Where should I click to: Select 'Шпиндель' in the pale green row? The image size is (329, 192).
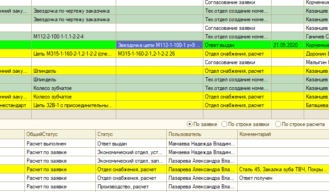coord(74,80)
